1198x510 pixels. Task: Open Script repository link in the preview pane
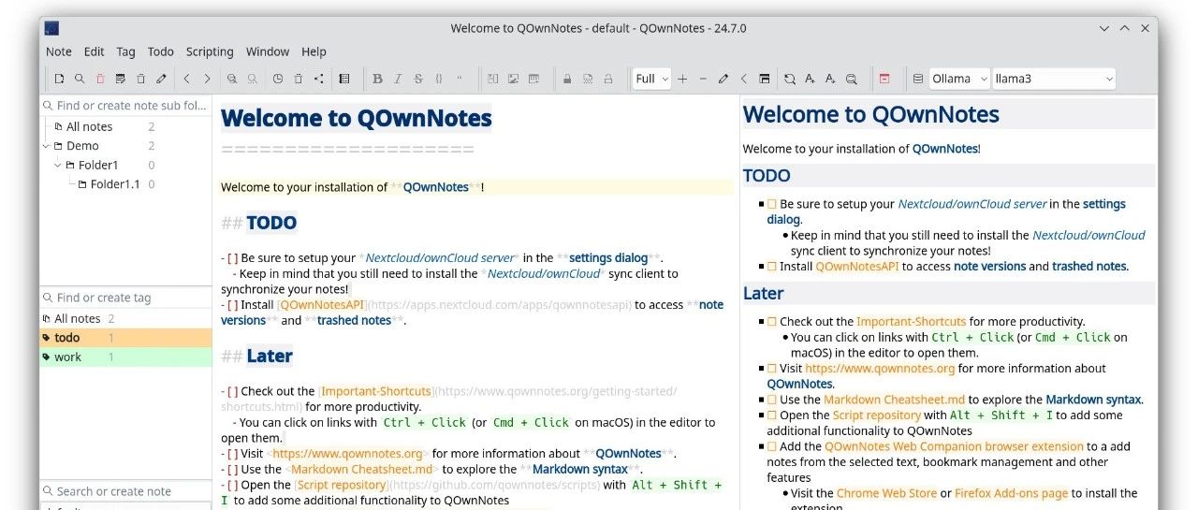(877, 415)
